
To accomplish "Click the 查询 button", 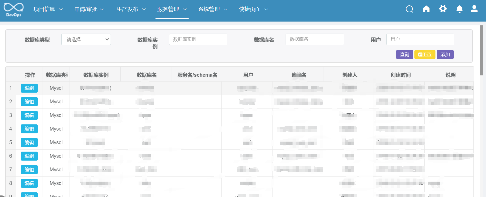I will pos(404,54).
